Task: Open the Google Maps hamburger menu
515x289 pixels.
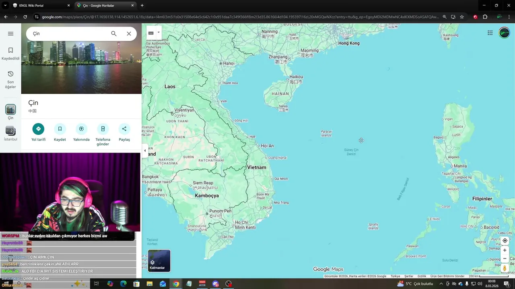Action: (x=10, y=34)
